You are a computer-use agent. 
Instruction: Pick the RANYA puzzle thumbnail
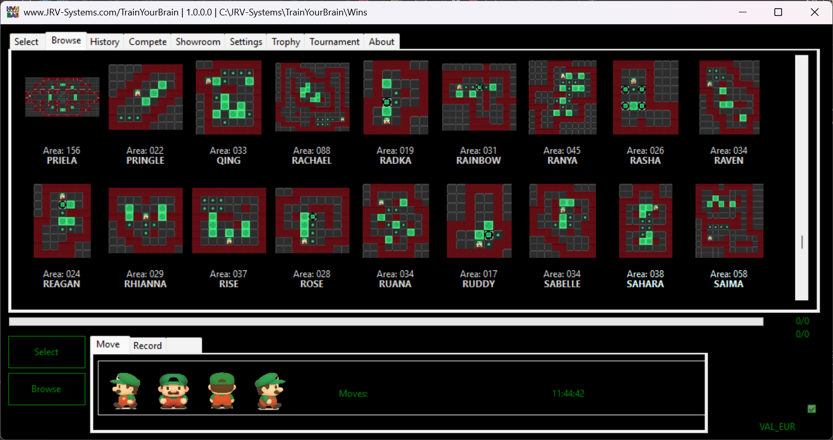click(x=562, y=97)
